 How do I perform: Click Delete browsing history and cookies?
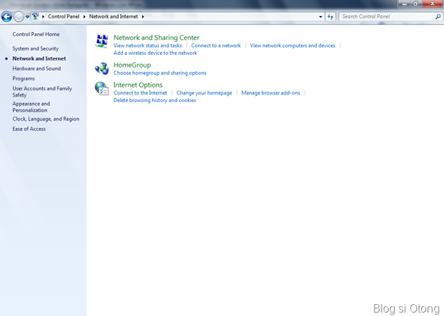[x=155, y=100]
